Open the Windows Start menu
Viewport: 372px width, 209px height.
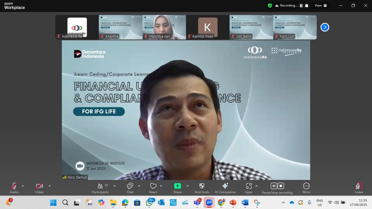click(53, 203)
